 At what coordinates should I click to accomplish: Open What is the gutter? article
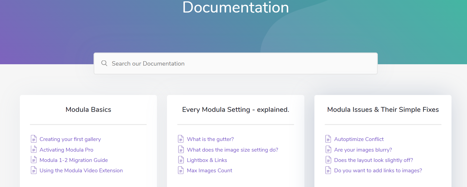click(x=210, y=139)
